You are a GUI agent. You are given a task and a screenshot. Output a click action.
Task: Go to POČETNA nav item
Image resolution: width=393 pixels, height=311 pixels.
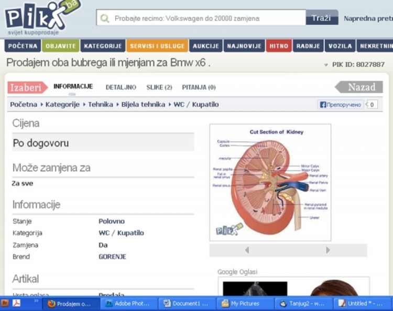click(23, 46)
